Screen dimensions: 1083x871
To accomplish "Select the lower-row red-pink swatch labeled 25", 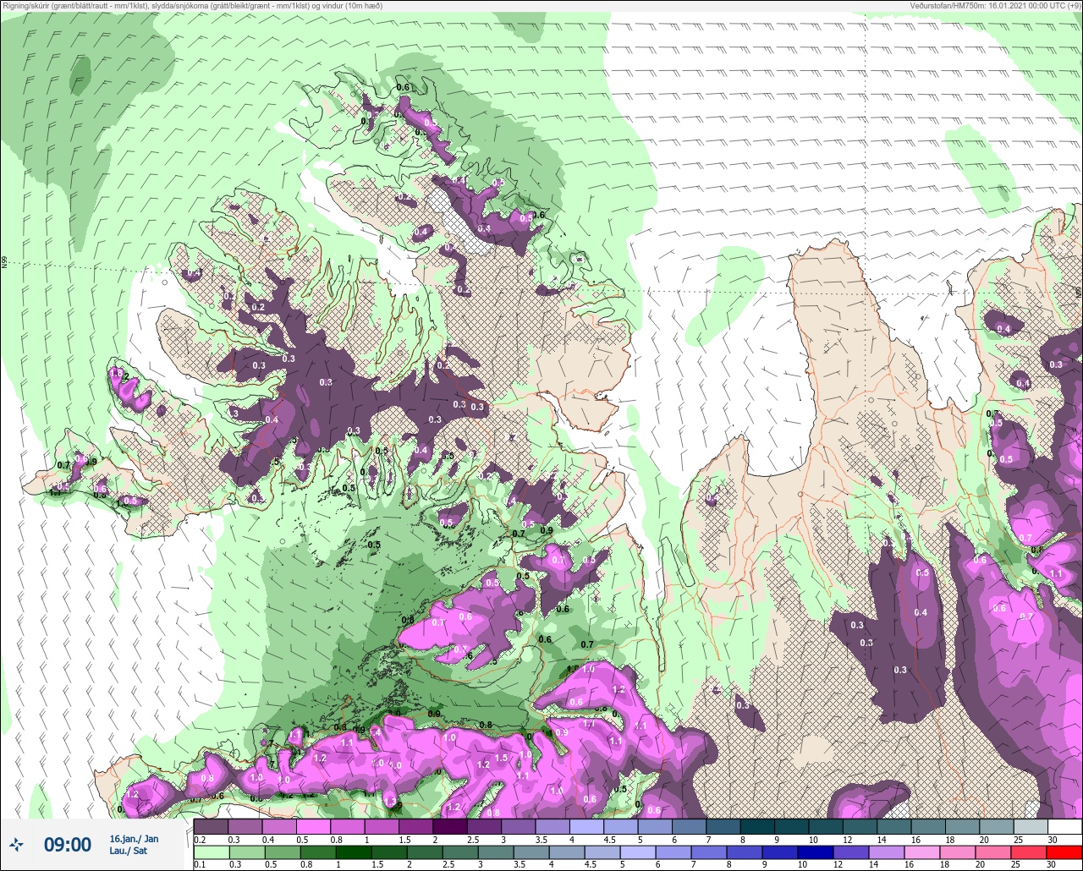I will [x=1031, y=852].
